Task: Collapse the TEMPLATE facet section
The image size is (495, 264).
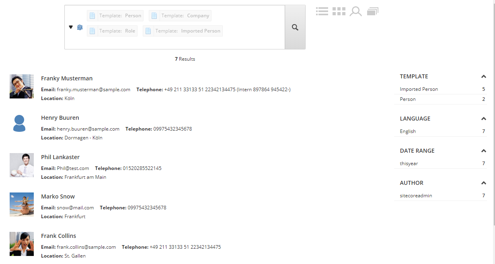Action: pyautogui.click(x=483, y=76)
